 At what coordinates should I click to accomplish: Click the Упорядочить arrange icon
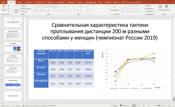[x=114, y=8]
